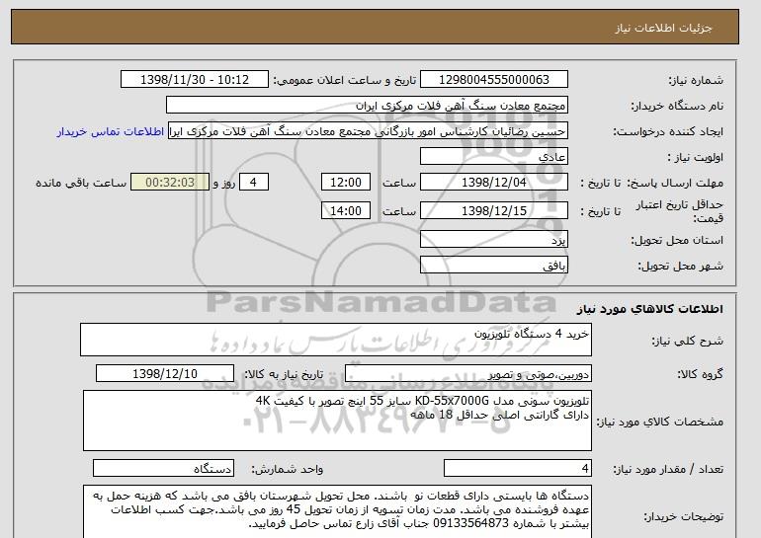Image resolution: width=761 pixels, height=538 pixels.
Task: Click the label شهر محل تحویل:
Action: [x=680, y=267]
